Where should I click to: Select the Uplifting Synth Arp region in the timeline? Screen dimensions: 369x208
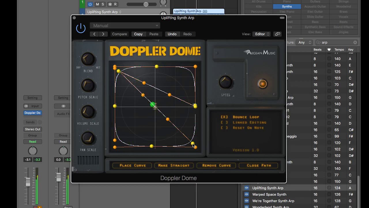click(199, 11)
